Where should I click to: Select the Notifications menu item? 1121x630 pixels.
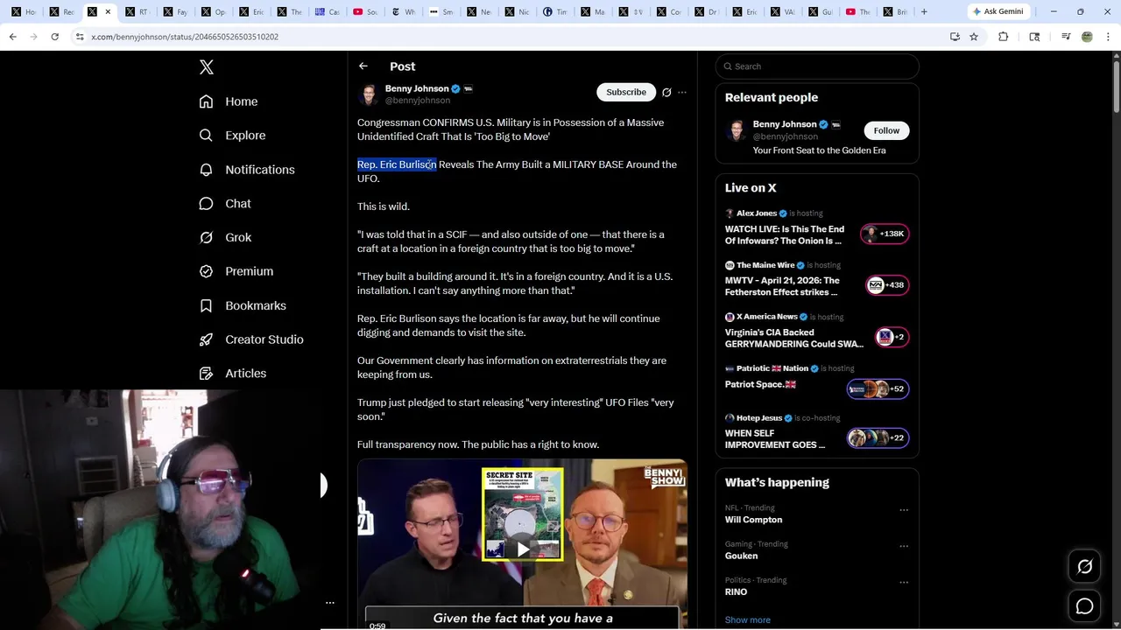pos(246,170)
